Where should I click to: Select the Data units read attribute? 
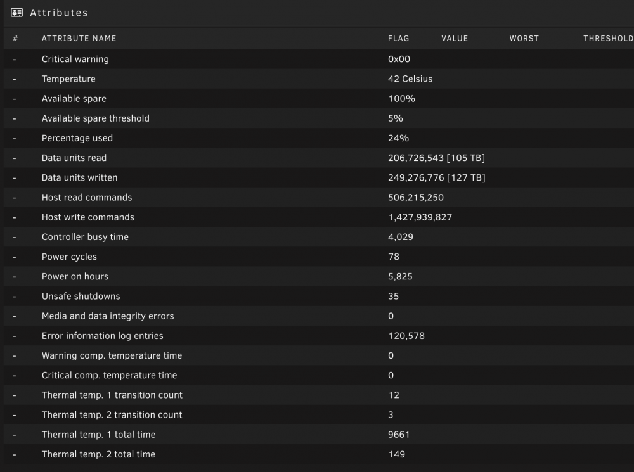[x=74, y=158]
